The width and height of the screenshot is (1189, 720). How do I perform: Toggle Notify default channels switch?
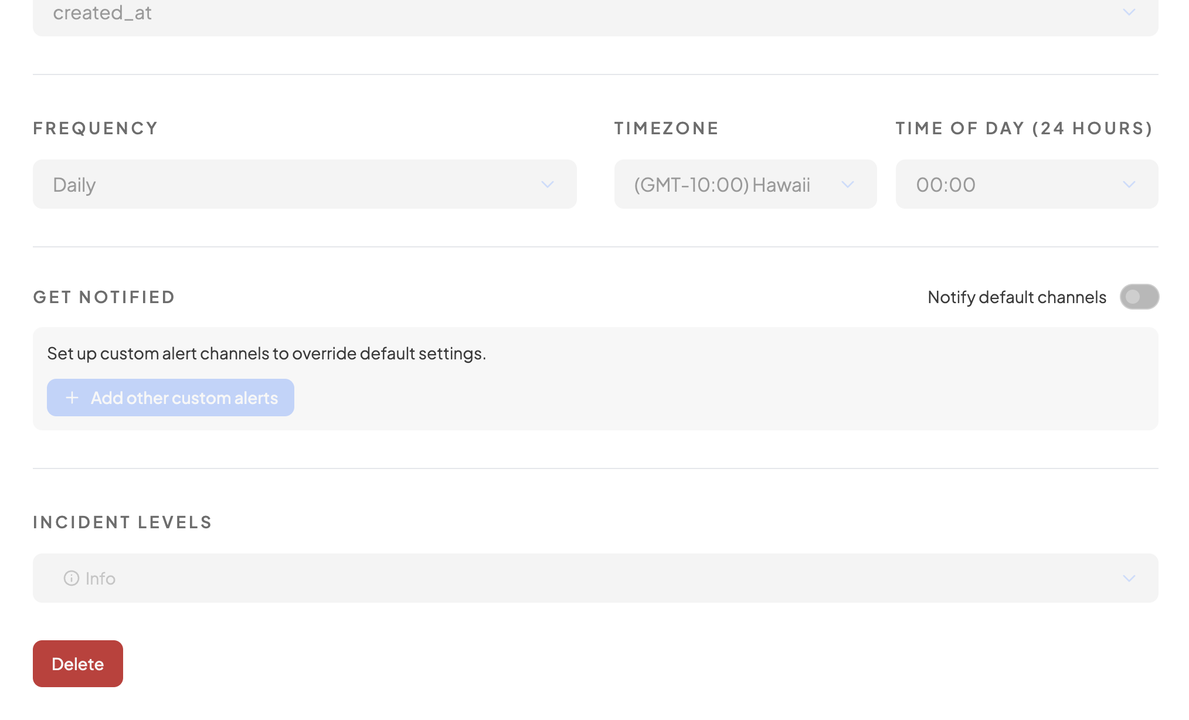(x=1139, y=297)
